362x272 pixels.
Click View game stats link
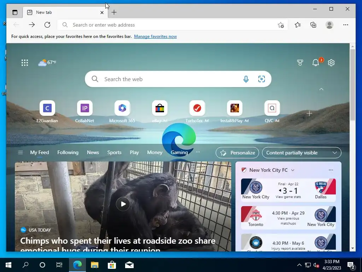point(288,197)
